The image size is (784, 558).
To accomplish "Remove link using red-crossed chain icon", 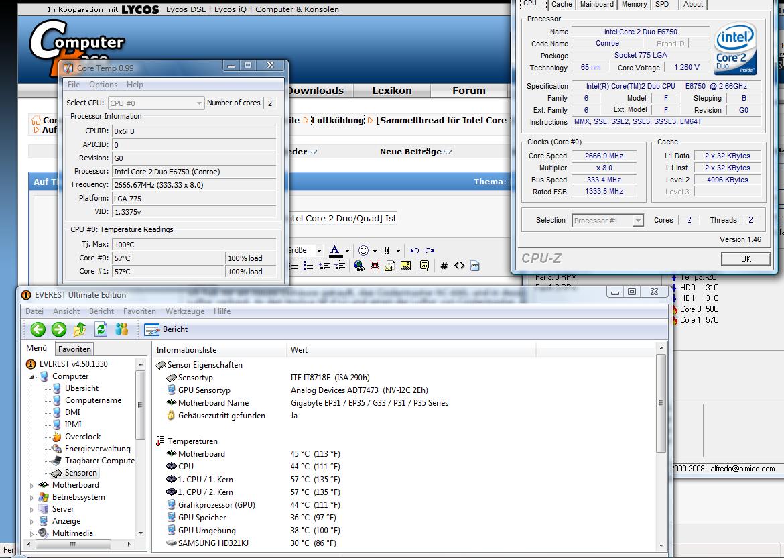I will coord(375,265).
